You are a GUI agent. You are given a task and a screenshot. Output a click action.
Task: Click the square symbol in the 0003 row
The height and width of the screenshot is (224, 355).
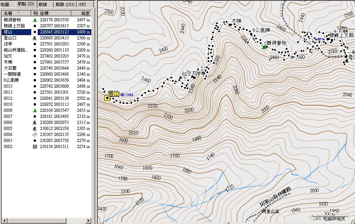click(x=35, y=141)
